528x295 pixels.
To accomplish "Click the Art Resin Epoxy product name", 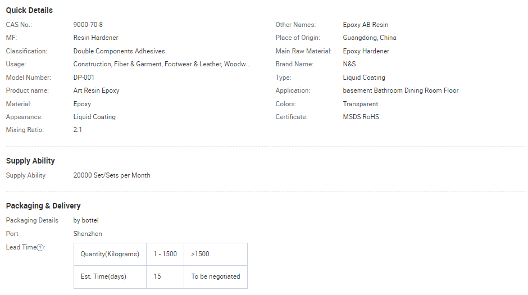I will (x=96, y=90).
